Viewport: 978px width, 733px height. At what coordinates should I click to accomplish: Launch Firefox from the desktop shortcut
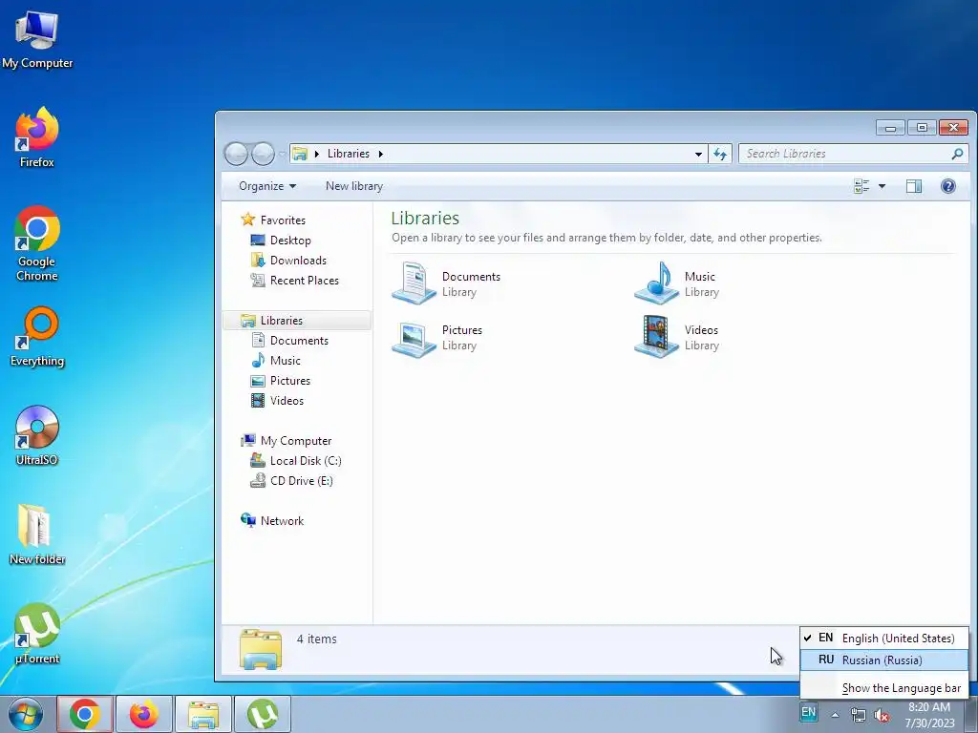(x=37, y=137)
